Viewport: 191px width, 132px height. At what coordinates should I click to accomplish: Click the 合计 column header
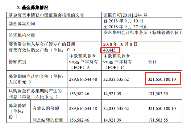pos(152,62)
